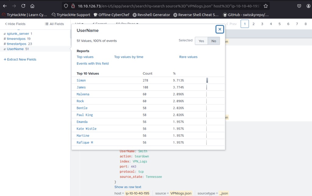
Task: Open GitHub swisskyrepo bookmark
Action: [246, 15]
